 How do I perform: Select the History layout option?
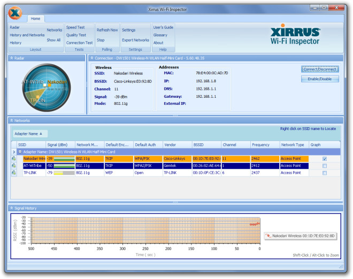tap(16, 43)
